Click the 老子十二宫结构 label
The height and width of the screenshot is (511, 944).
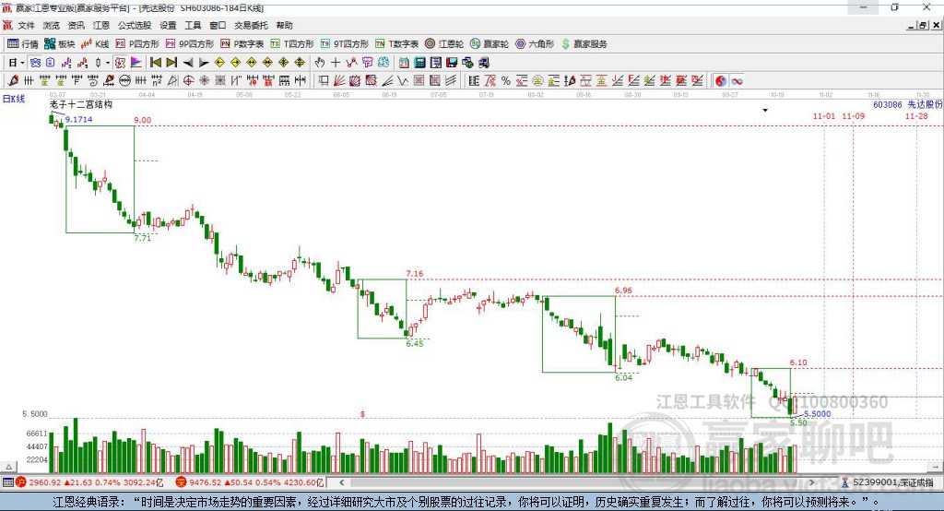click(x=81, y=104)
